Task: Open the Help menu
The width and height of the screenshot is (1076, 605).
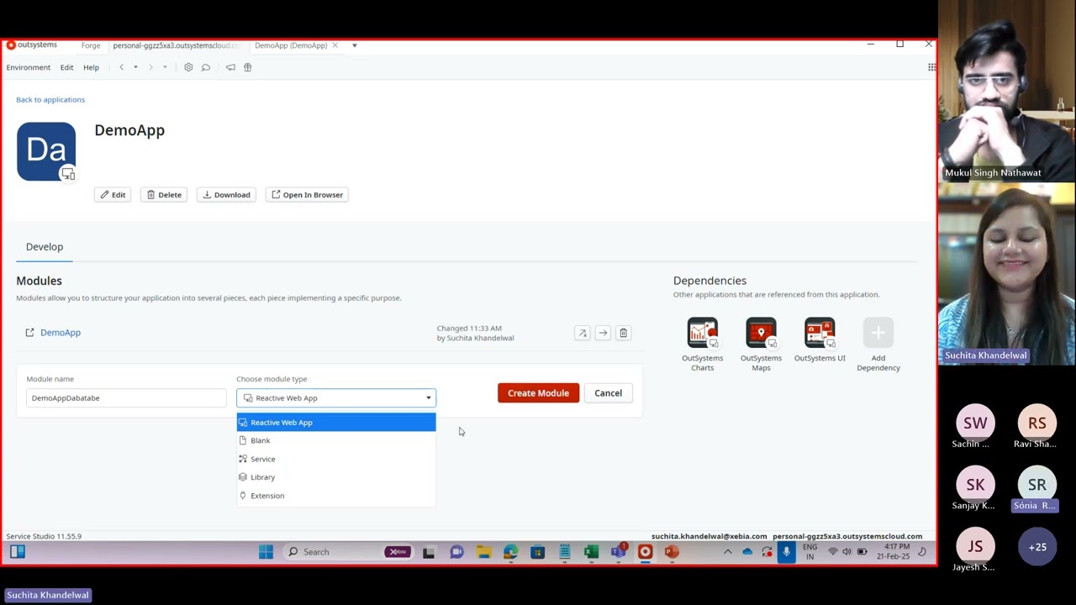Action: click(x=91, y=67)
